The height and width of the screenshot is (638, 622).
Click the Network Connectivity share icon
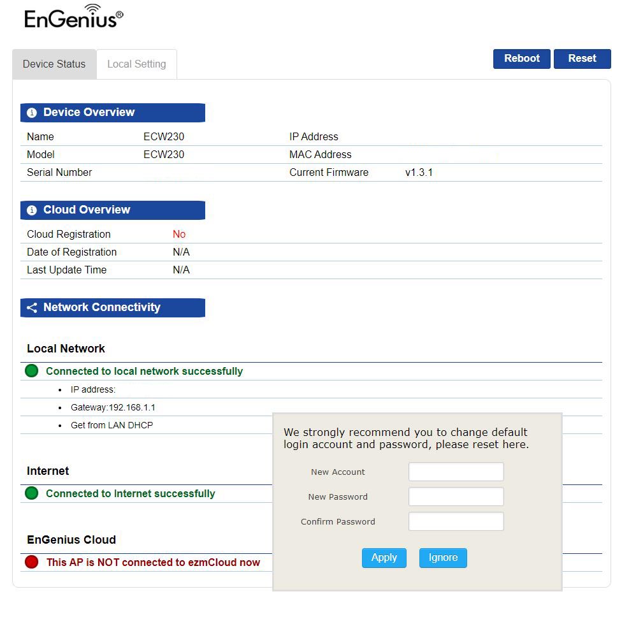coord(32,308)
